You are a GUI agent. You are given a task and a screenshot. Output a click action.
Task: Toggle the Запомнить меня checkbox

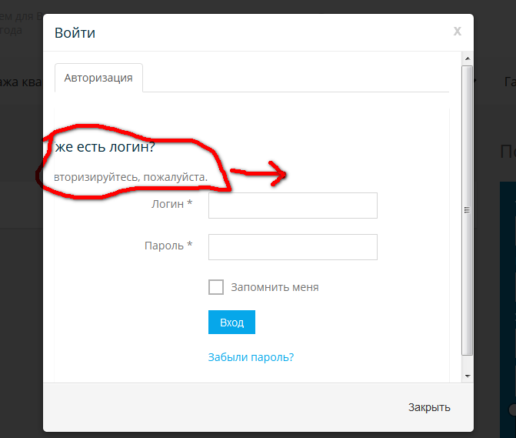(x=216, y=287)
